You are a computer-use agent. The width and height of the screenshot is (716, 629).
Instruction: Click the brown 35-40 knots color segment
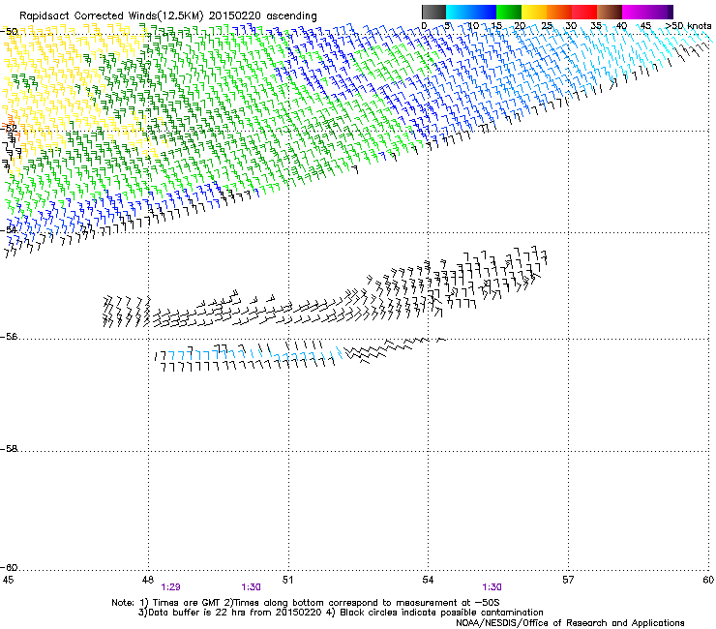click(610, 12)
